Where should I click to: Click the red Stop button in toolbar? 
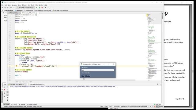coord(42,8)
